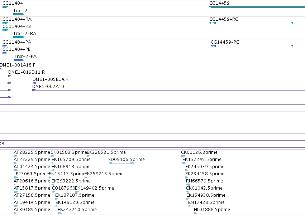Screen dimensions: 305x215
Task: Select the AT01424.5prime EST glyph
Action: point(15,170)
